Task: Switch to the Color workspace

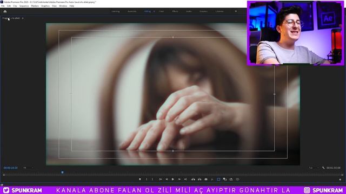Action: 161,11
